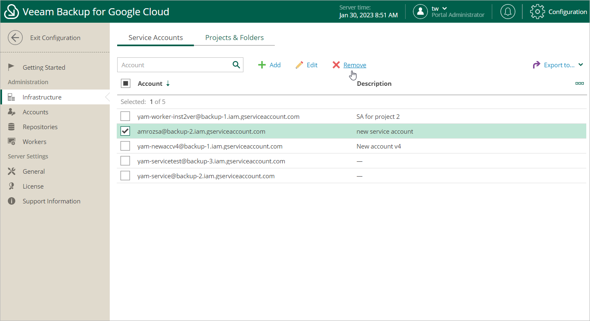Toggle the select-all accounts checkbox
590x321 pixels.
coord(125,83)
